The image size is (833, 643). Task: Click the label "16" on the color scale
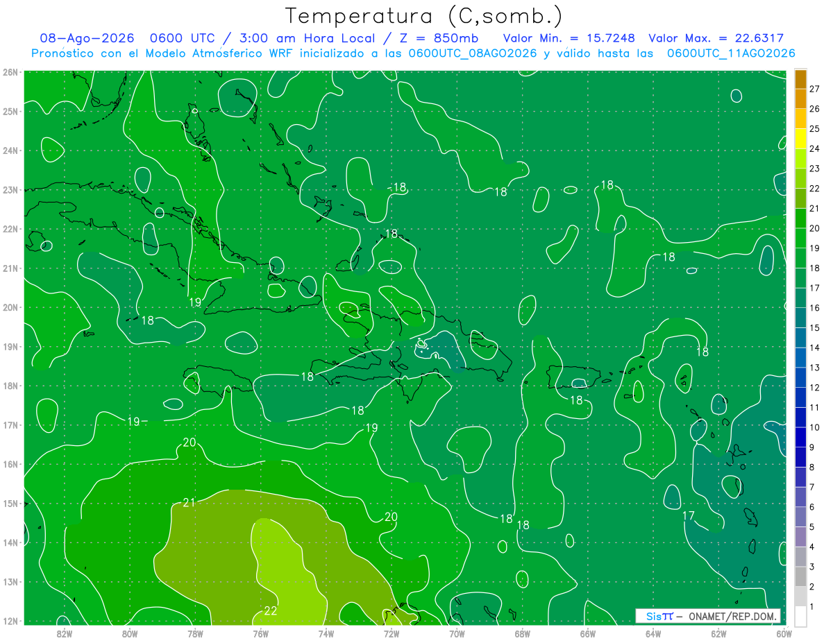tap(814, 307)
